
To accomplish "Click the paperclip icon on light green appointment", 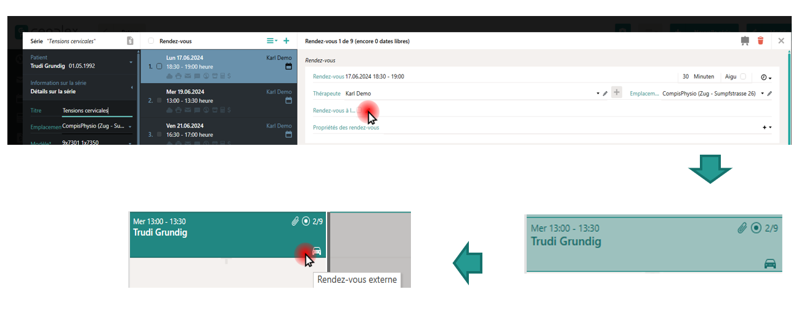I will click(742, 228).
